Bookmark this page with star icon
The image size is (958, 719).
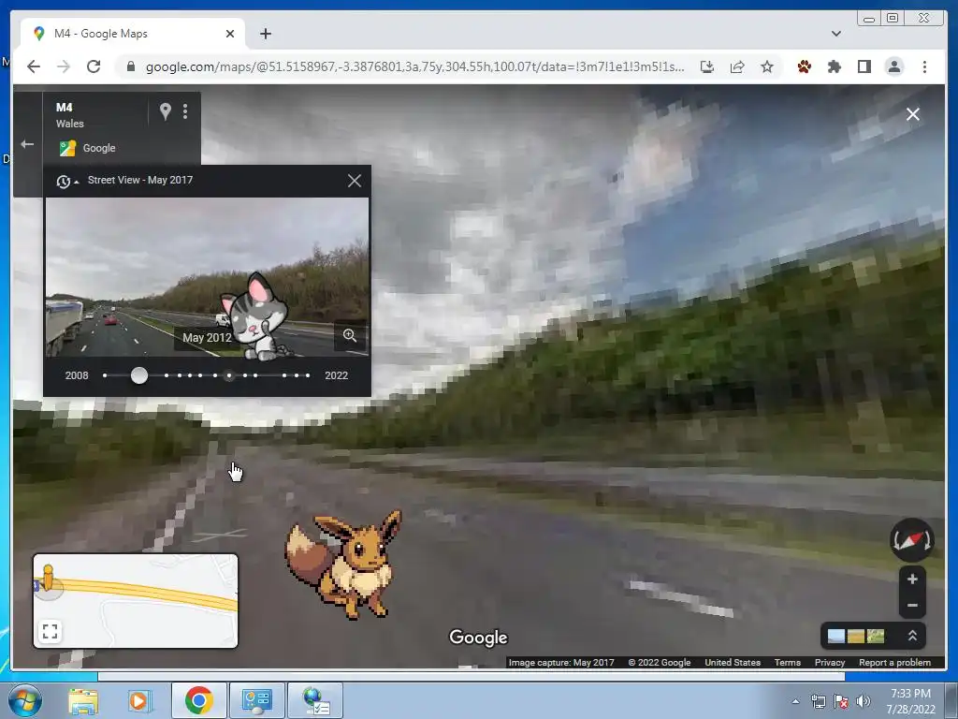[767, 66]
